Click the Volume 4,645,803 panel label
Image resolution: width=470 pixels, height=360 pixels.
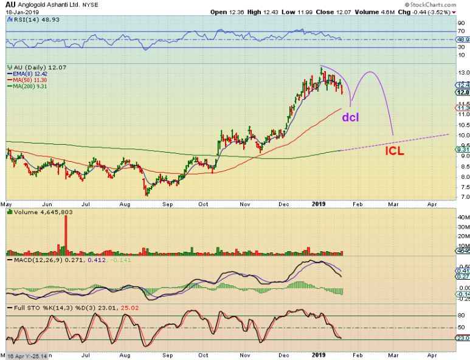click(43, 212)
